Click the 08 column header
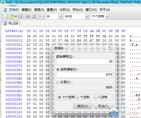 tap(79, 31)
